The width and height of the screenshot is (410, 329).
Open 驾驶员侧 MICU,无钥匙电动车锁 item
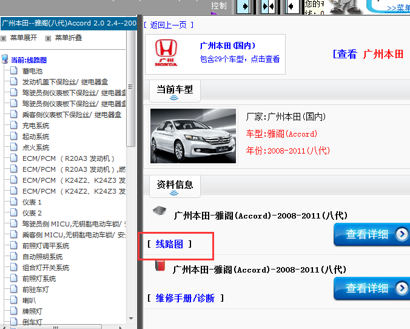pos(74,224)
